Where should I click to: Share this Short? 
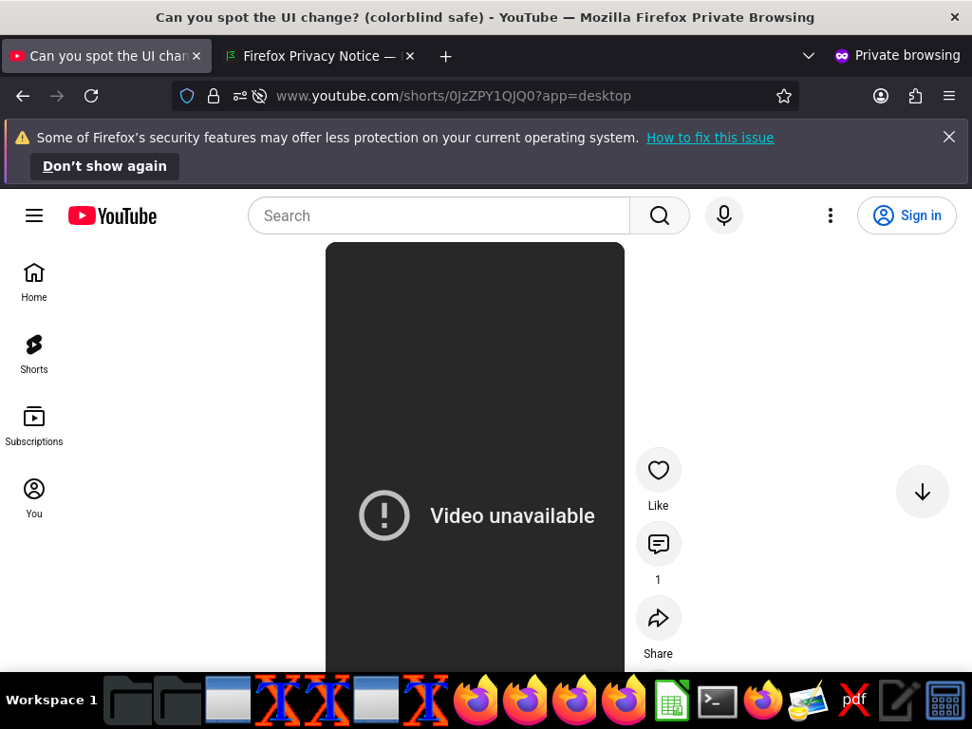pyautogui.click(x=659, y=619)
